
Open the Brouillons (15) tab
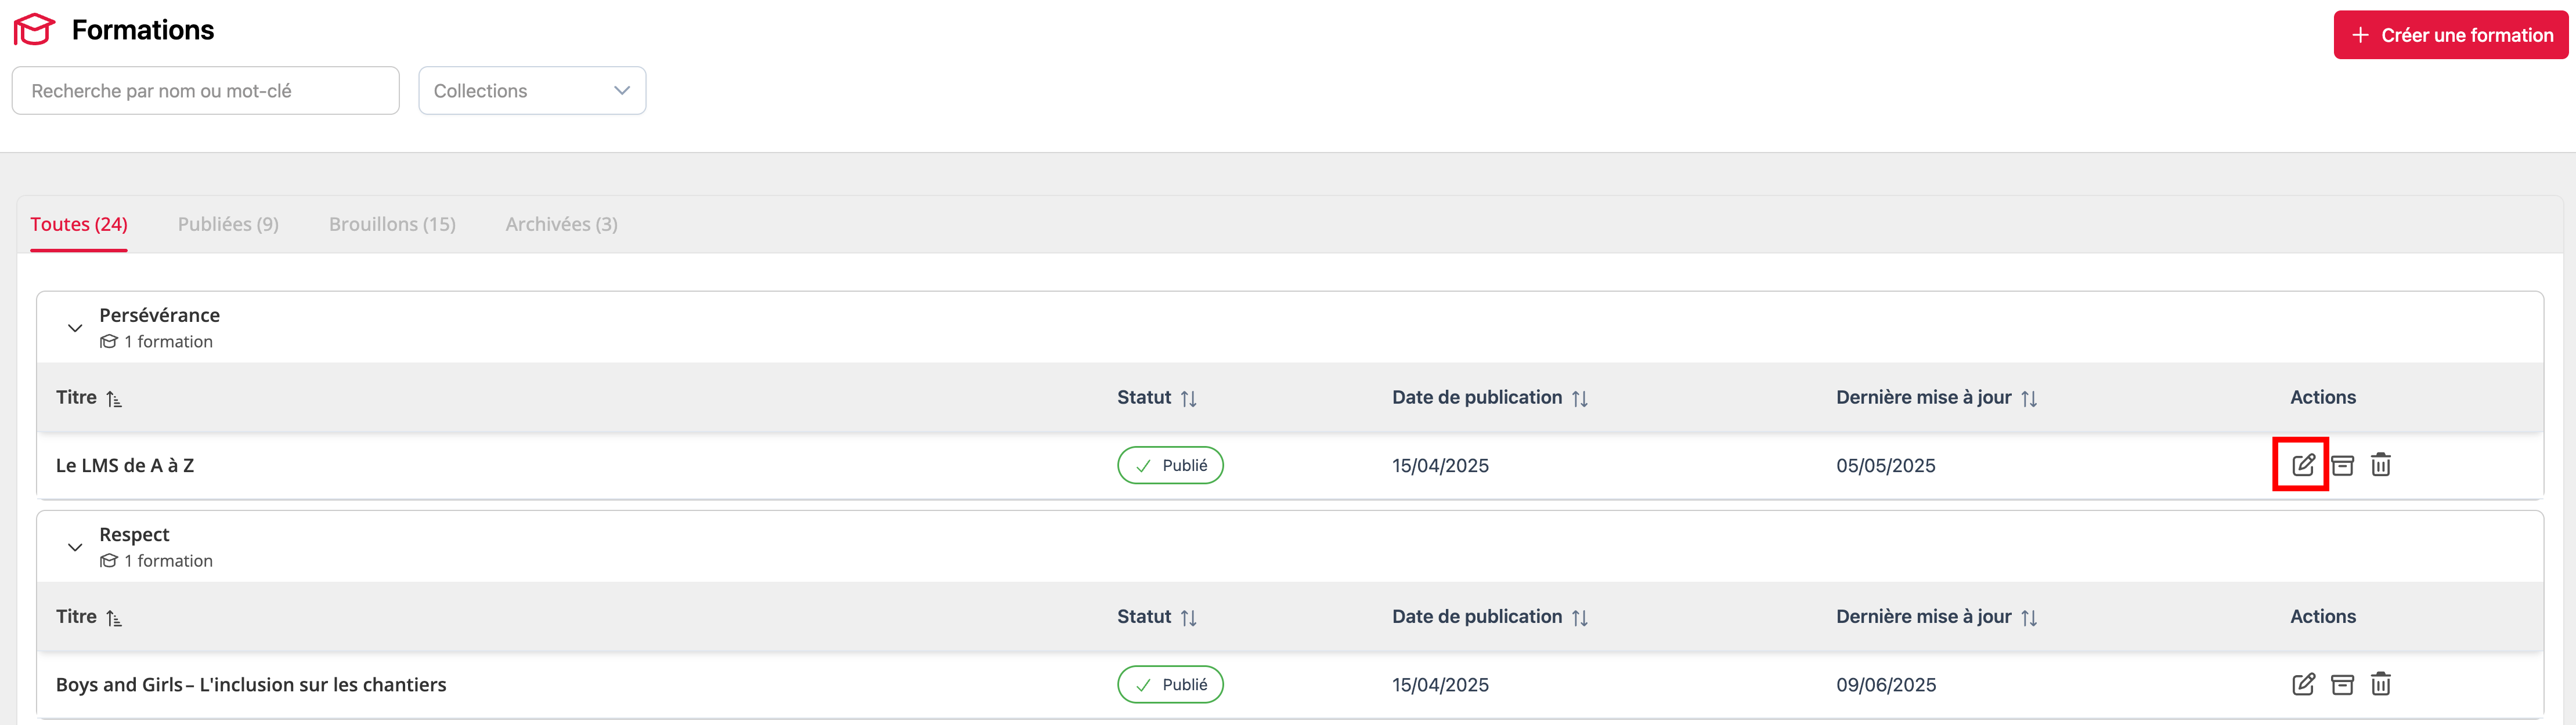(x=392, y=224)
